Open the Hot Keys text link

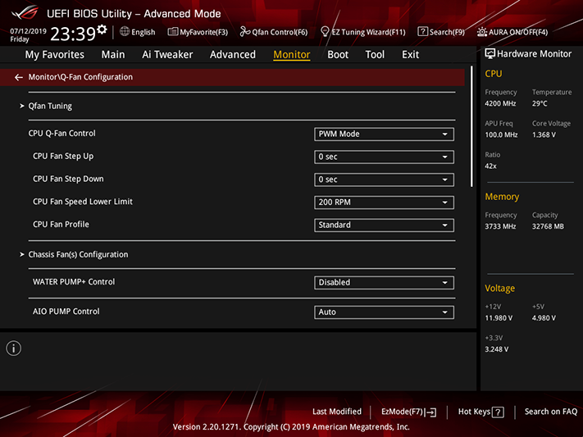pyautogui.click(x=474, y=412)
